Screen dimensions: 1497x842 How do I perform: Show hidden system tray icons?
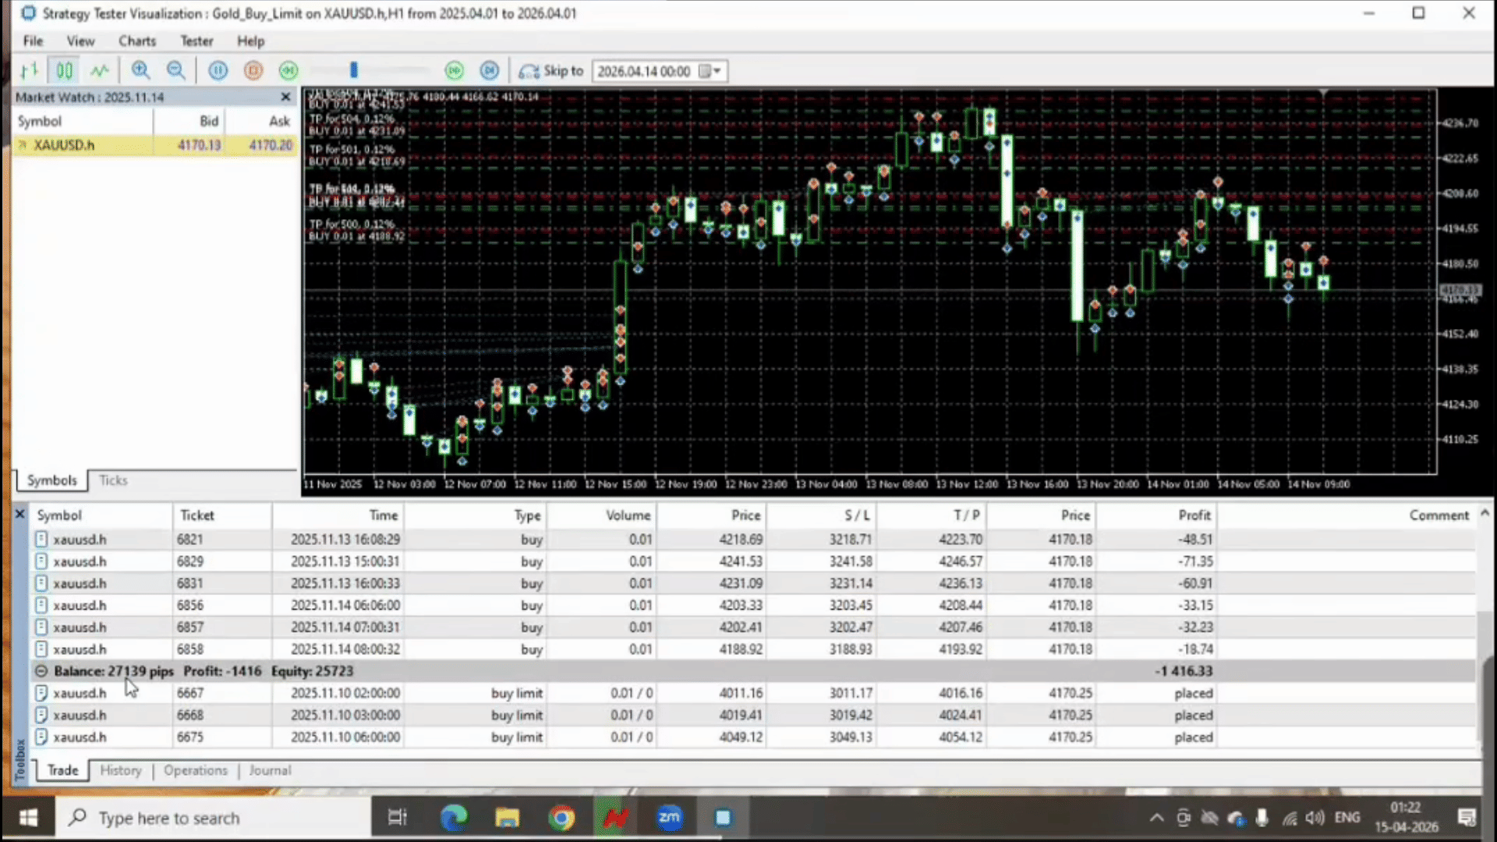point(1156,818)
